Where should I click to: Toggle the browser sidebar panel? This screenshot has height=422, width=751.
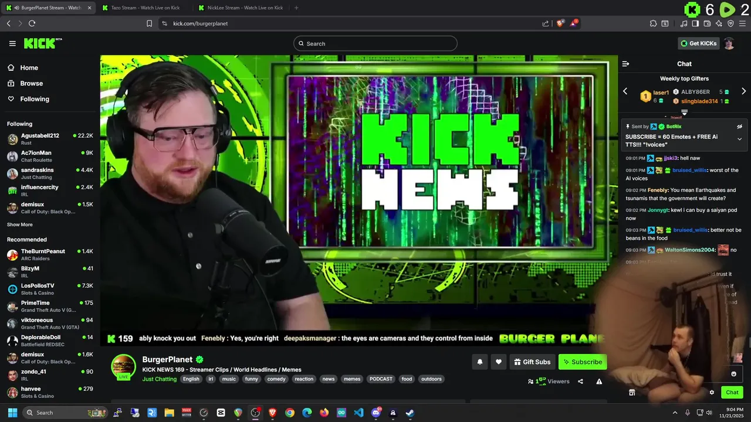695,23
